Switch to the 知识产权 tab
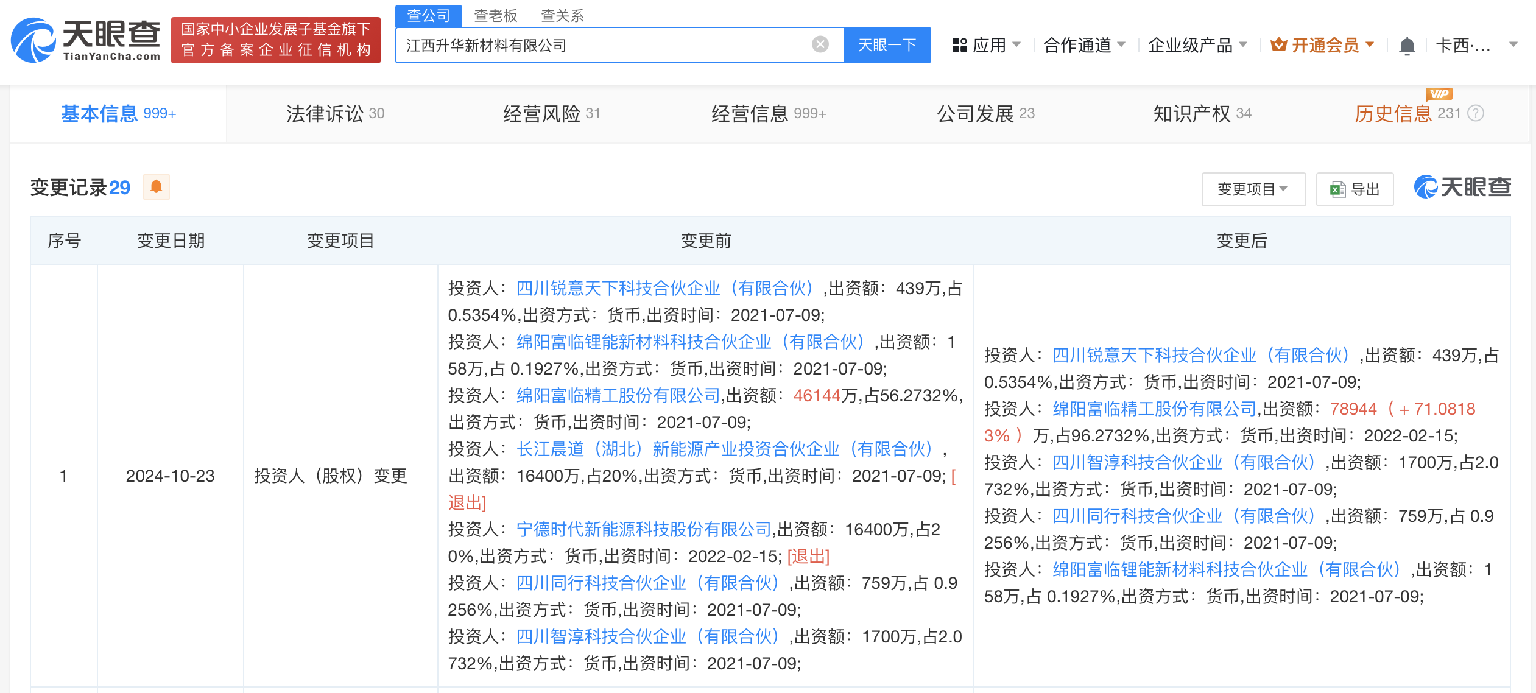This screenshot has height=693, width=1536. [1202, 114]
